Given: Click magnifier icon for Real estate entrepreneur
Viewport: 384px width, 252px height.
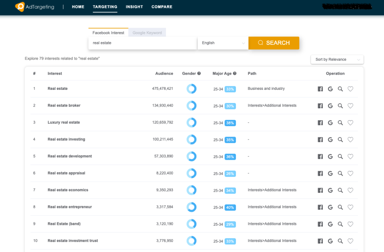Looking at the screenshot, I should pos(340,207).
